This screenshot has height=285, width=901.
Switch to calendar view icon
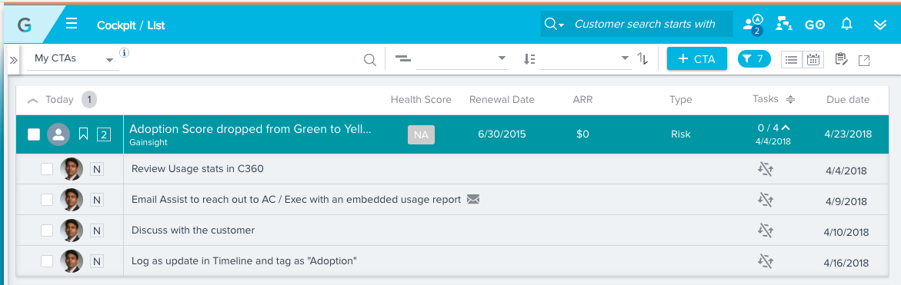coord(813,59)
